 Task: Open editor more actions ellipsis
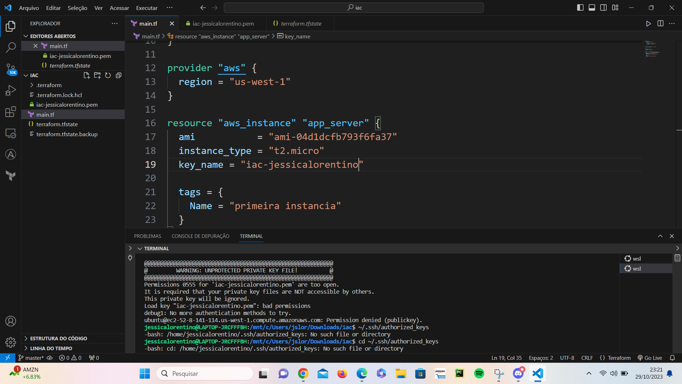point(672,23)
